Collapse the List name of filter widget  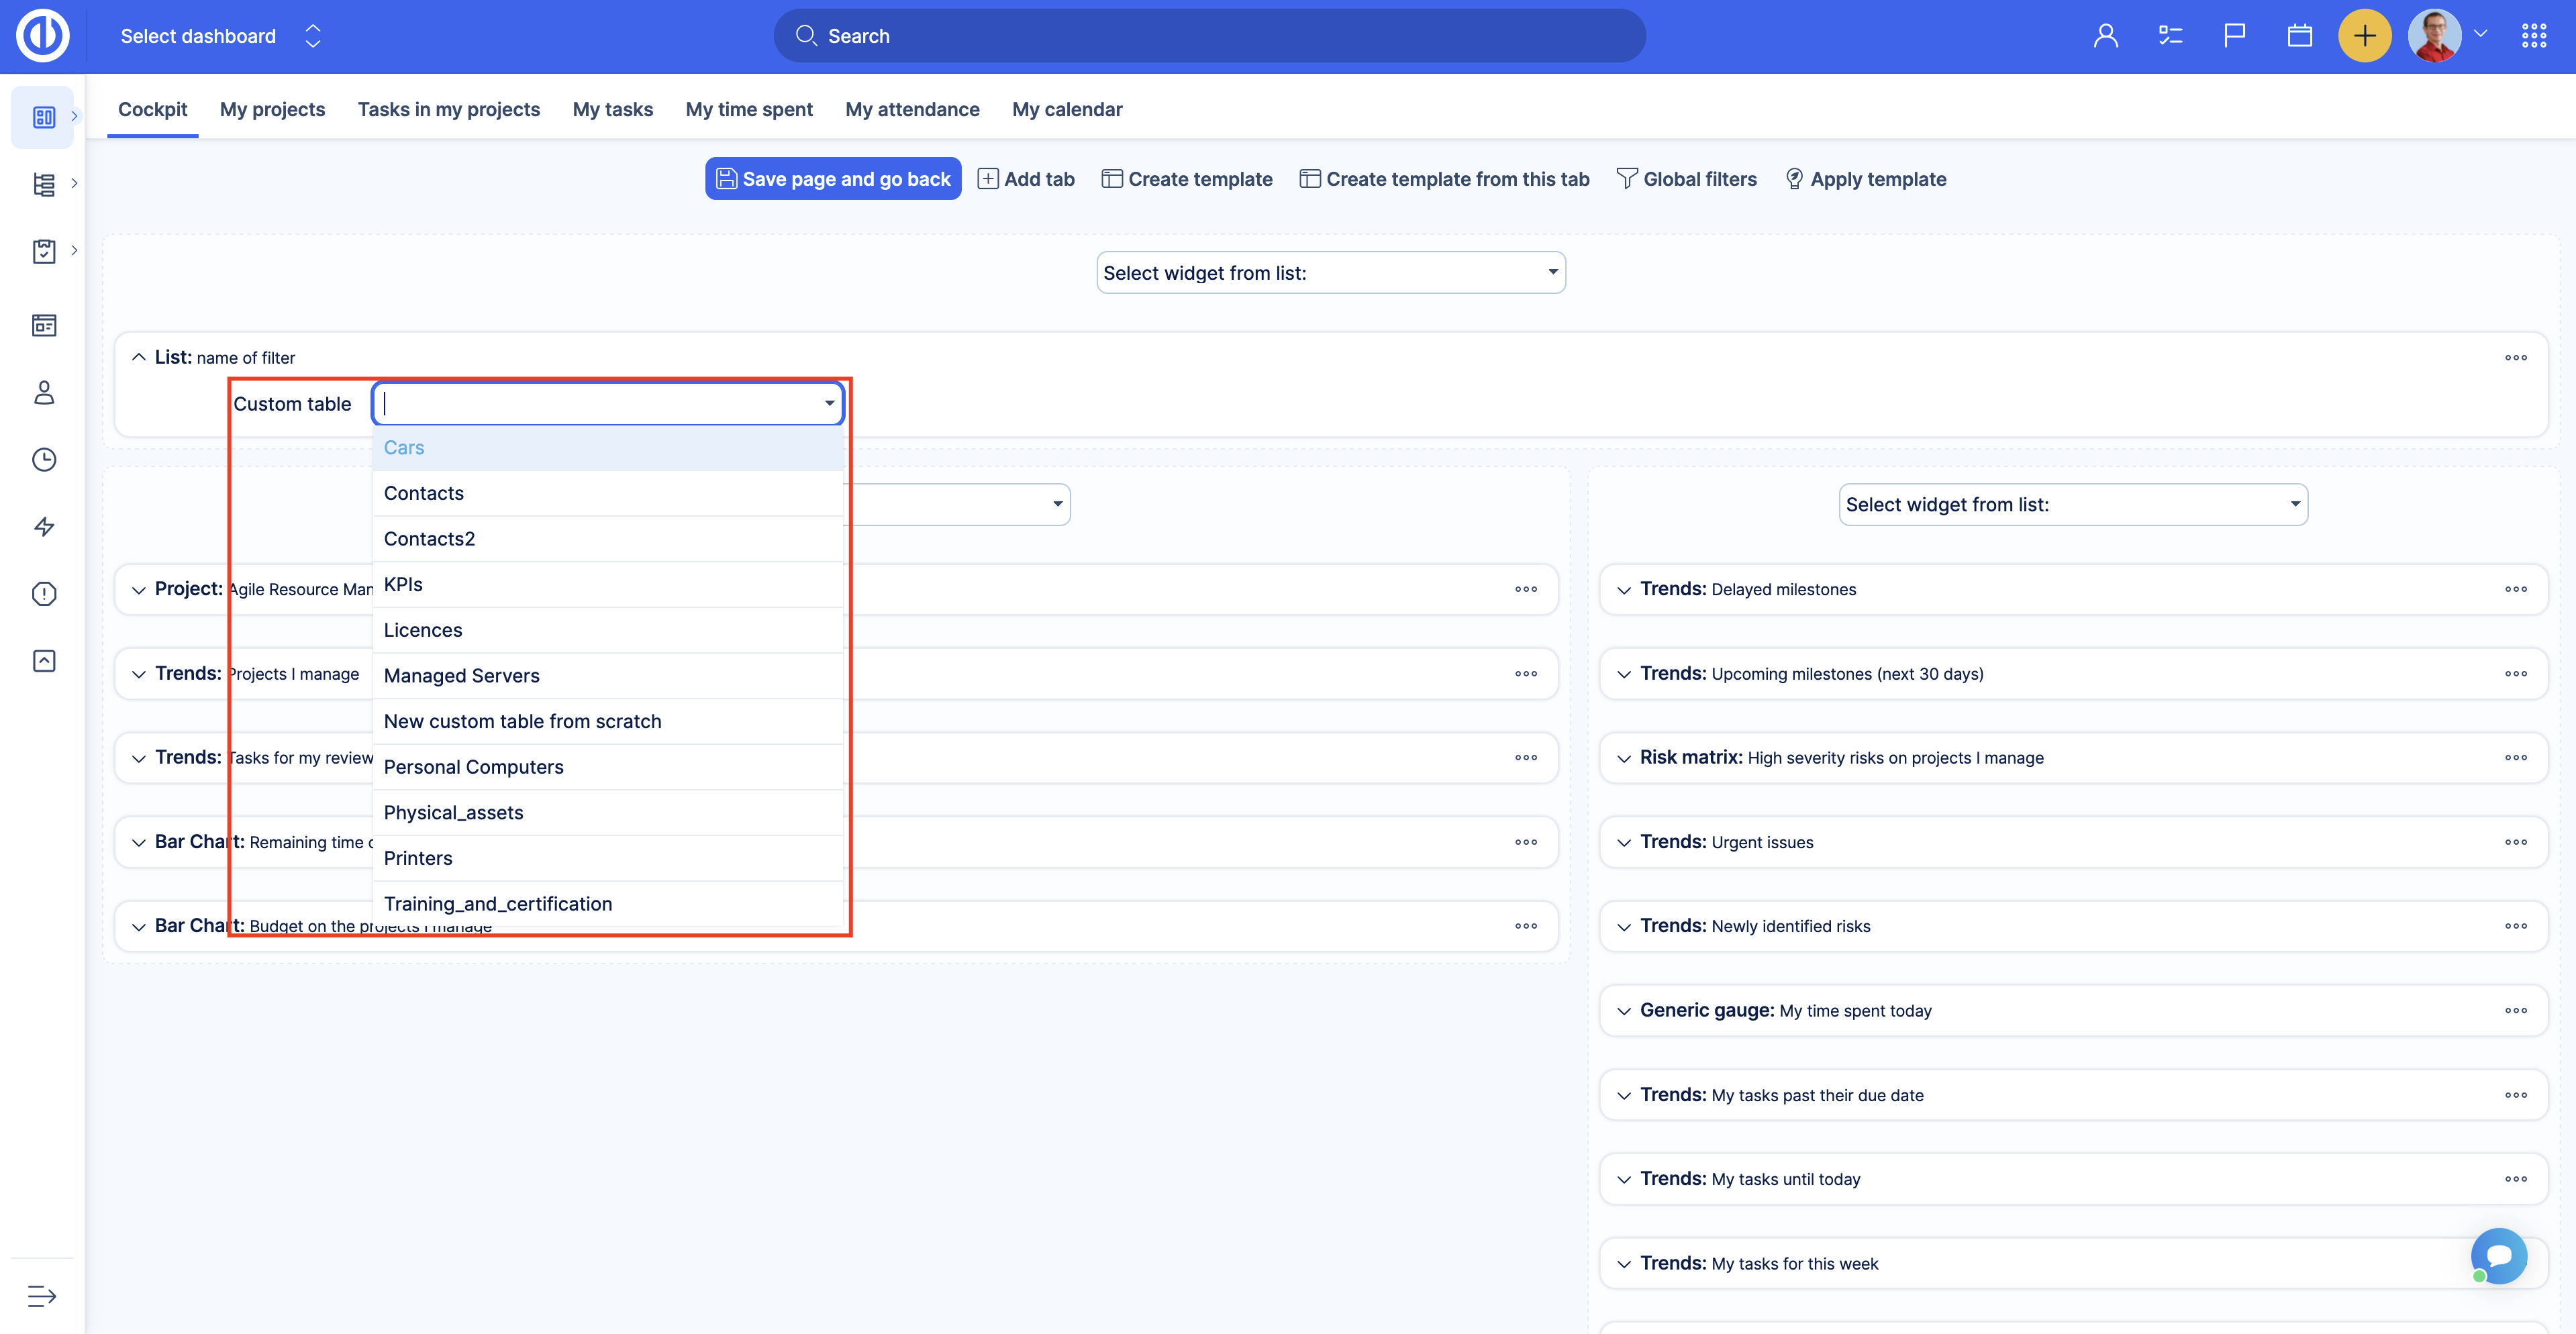tap(139, 357)
